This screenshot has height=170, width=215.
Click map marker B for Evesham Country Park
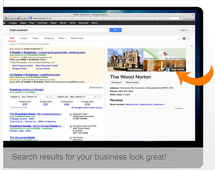pos(71,127)
